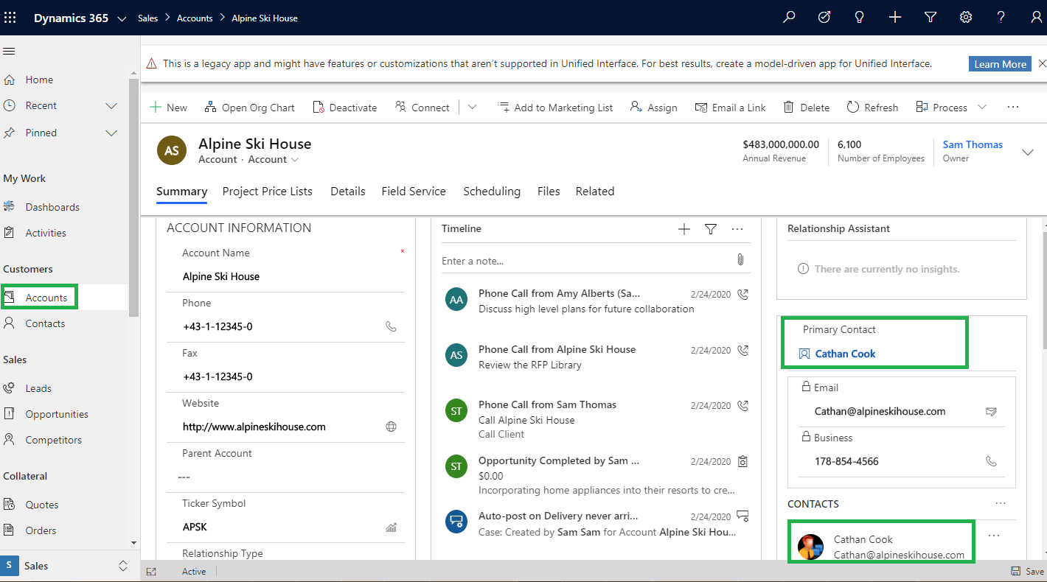
Task: Click Deactivate in the command bar
Action: (344, 108)
